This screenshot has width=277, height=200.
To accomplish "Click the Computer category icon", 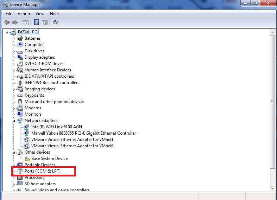I will 20,45.
